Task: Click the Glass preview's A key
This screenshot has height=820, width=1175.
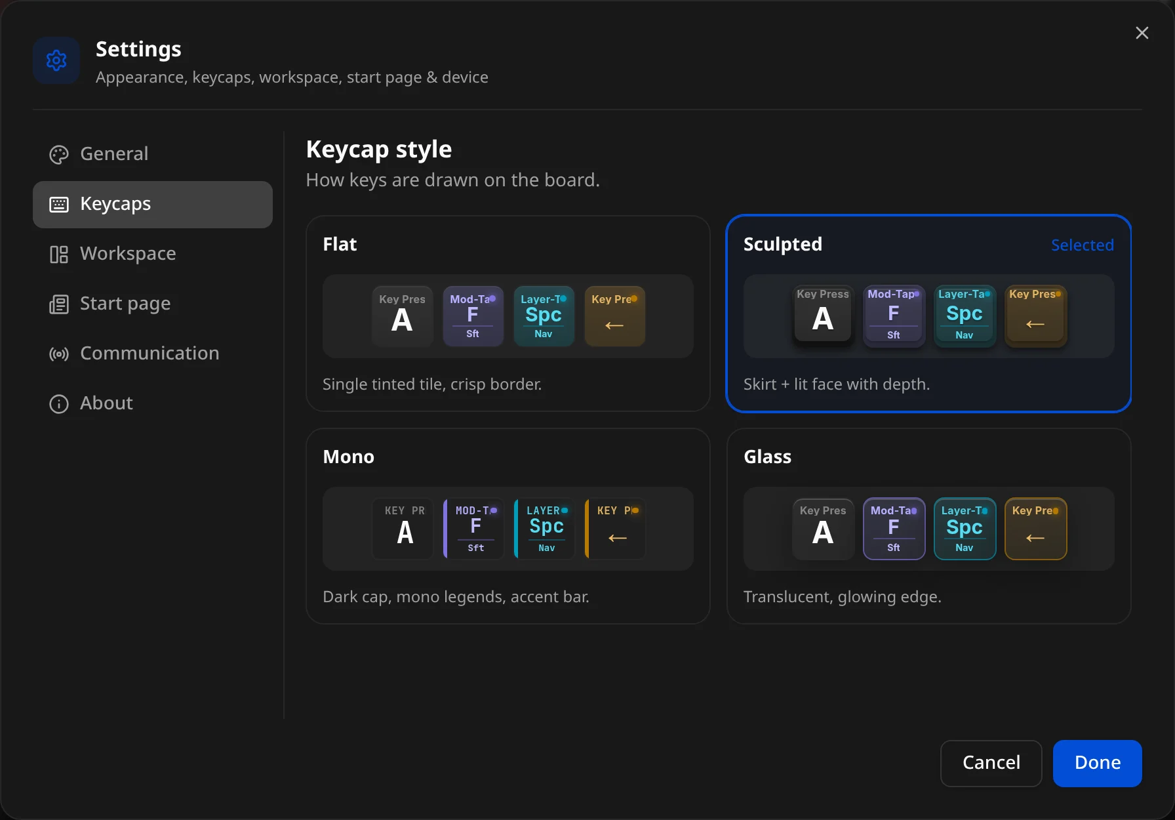Action: point(823,529)
